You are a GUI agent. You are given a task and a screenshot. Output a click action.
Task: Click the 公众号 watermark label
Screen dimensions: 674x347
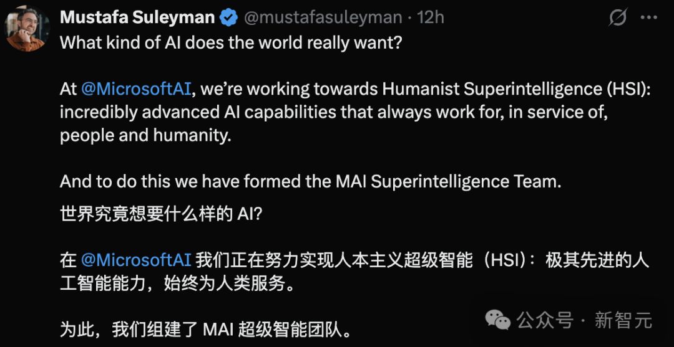(544, 320)
